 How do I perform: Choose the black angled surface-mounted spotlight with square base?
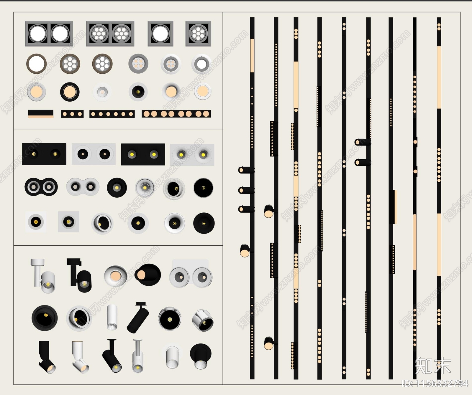point(47,357)
